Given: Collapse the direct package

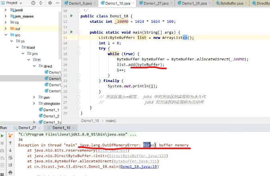Looking at the screenshot, I should (x=34, y=66).
